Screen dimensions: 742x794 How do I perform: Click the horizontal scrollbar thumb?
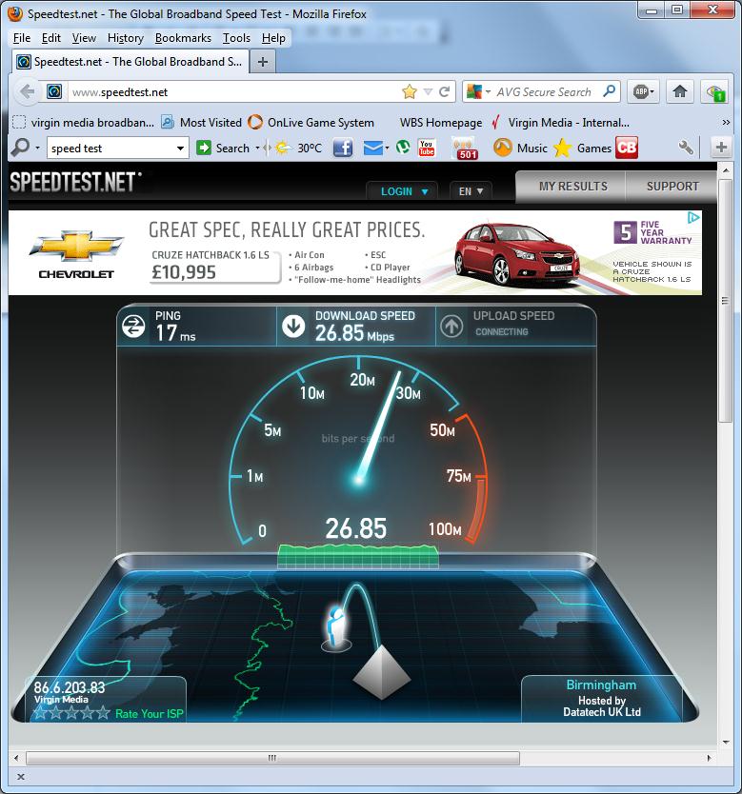click(x=272, y=758)
